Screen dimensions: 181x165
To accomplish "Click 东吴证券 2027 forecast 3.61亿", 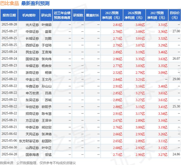I will click(x=163, y=100).
